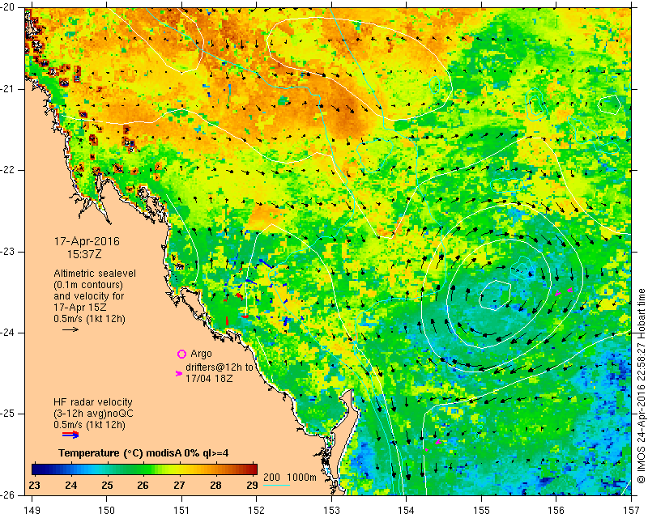Click the color bar tick label 27

(x=179, y=485)
